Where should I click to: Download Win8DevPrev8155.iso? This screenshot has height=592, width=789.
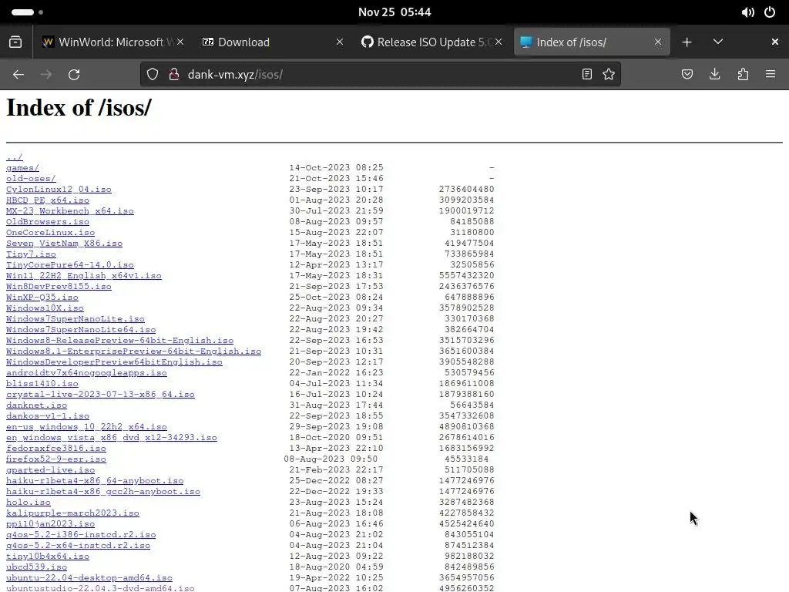pyautogui.click(x=59, y=287)
